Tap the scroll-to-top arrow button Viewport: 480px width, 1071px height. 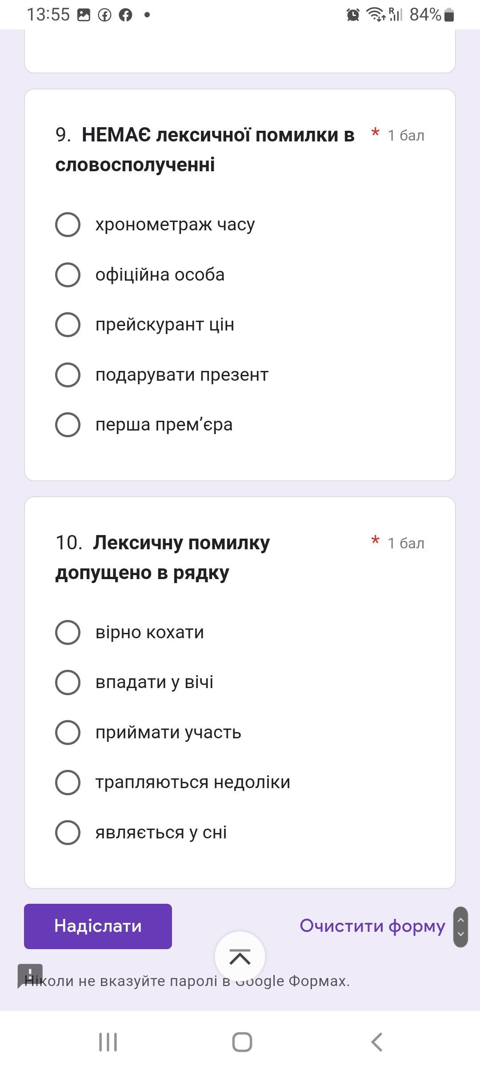pyautogui.click(x=240, y=957)
